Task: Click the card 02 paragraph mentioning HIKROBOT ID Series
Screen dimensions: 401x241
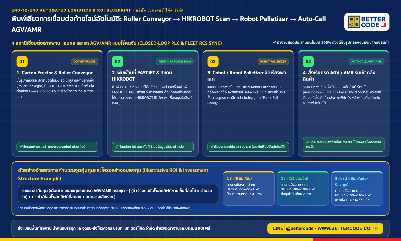Action: coord(153,95)
